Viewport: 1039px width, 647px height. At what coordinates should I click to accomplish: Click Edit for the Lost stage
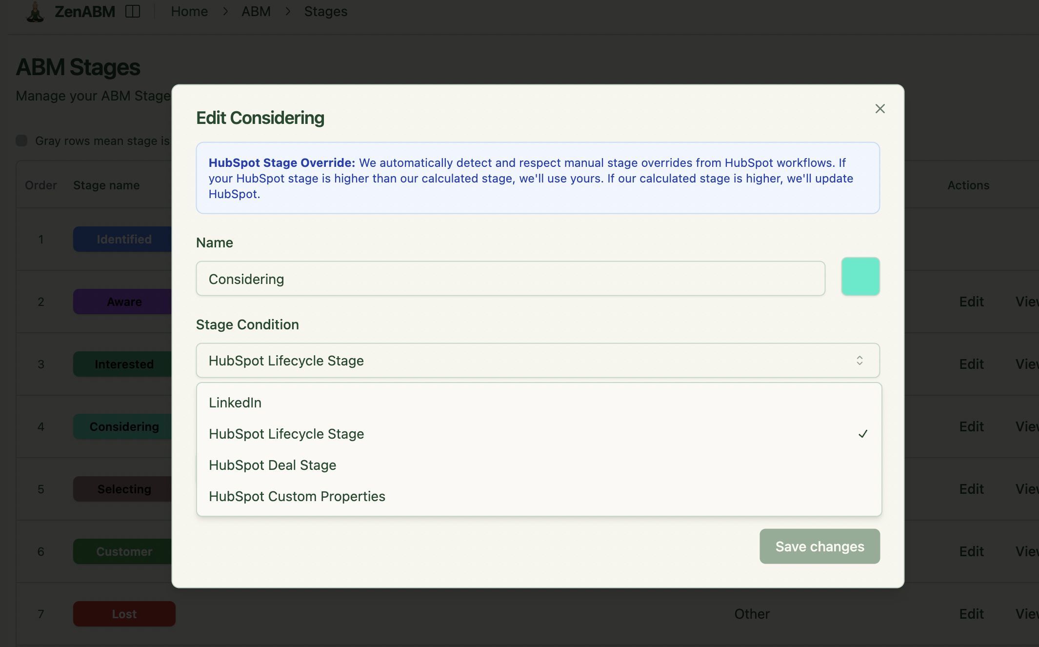click(x=971, y=614)
